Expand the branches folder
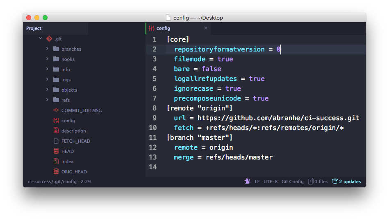 tap(47, 49)
